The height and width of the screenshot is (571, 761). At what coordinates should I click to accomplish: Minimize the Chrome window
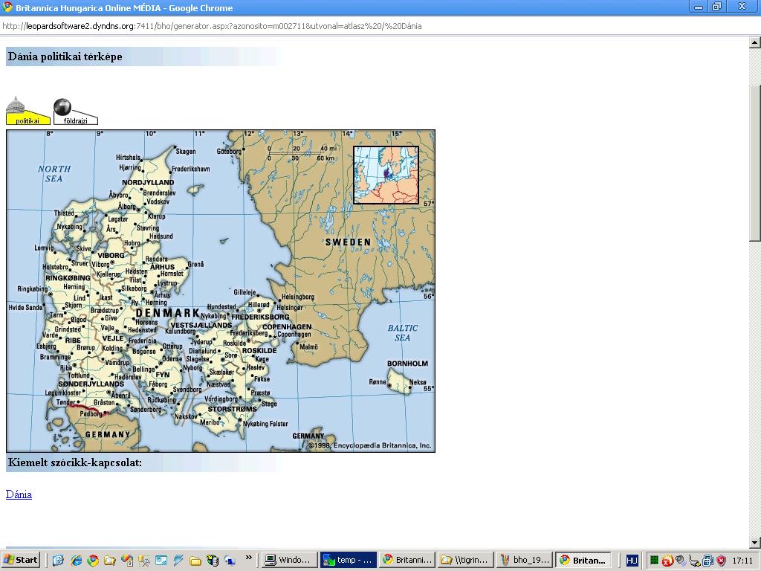[699, 7]
